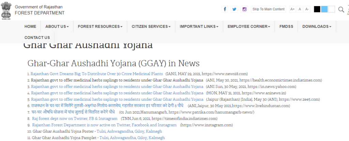Viewport: 349px width, 141px height.
Task: Open the Poster Kalmegh link
Action: coord(154,132)
